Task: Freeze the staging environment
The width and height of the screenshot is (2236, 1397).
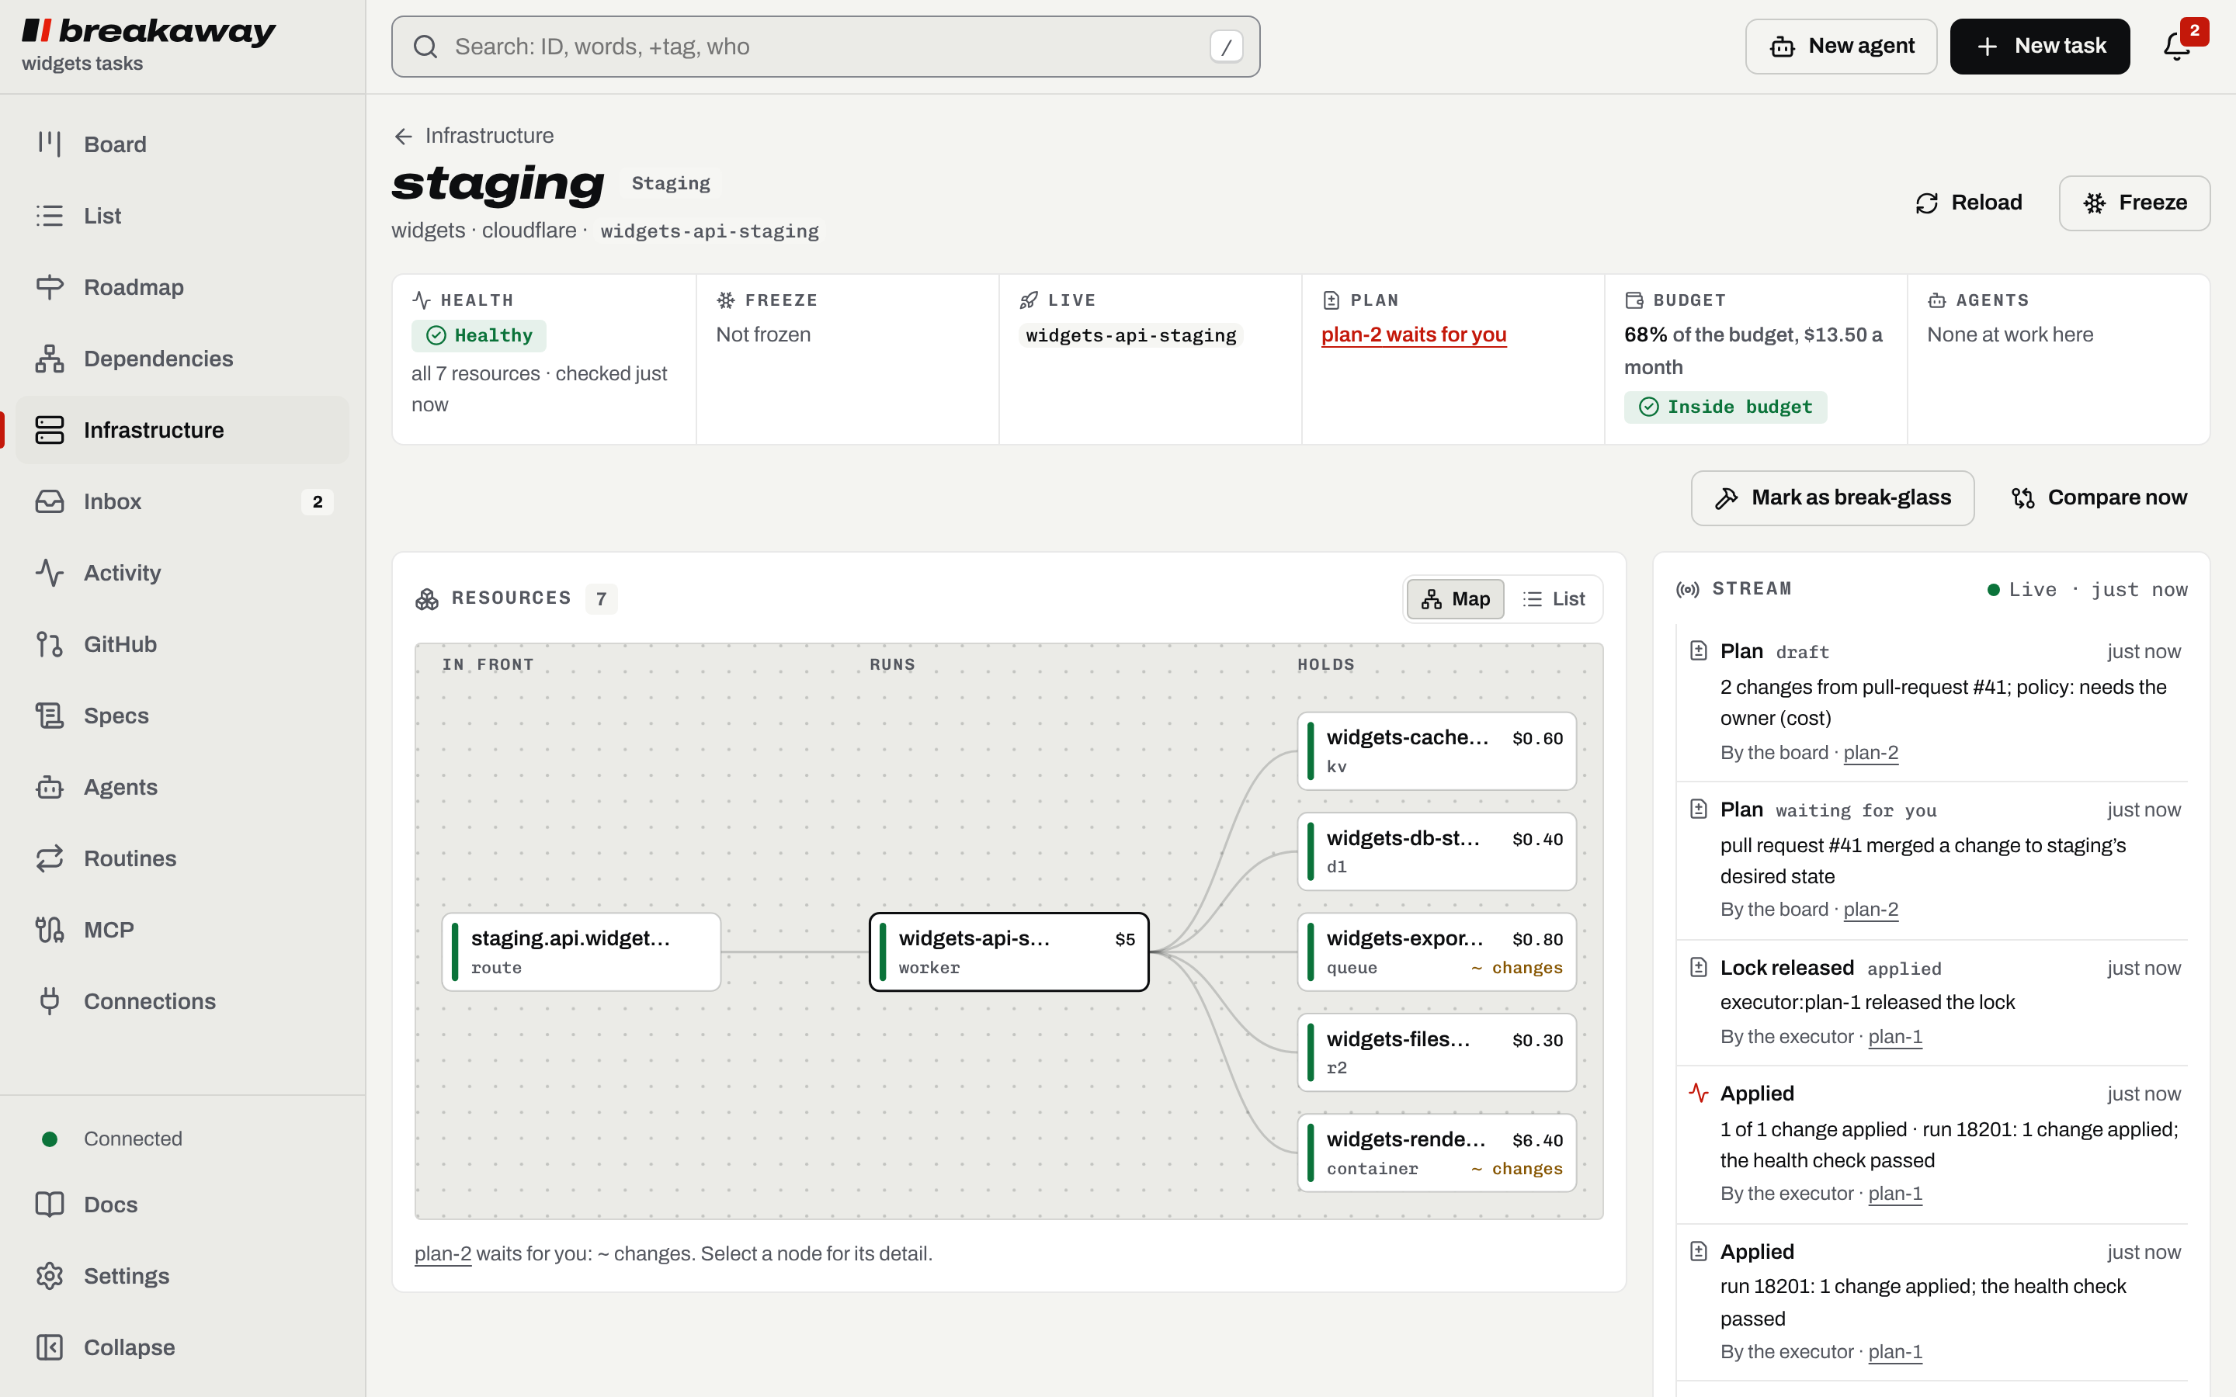Action: coord(2134,203)
